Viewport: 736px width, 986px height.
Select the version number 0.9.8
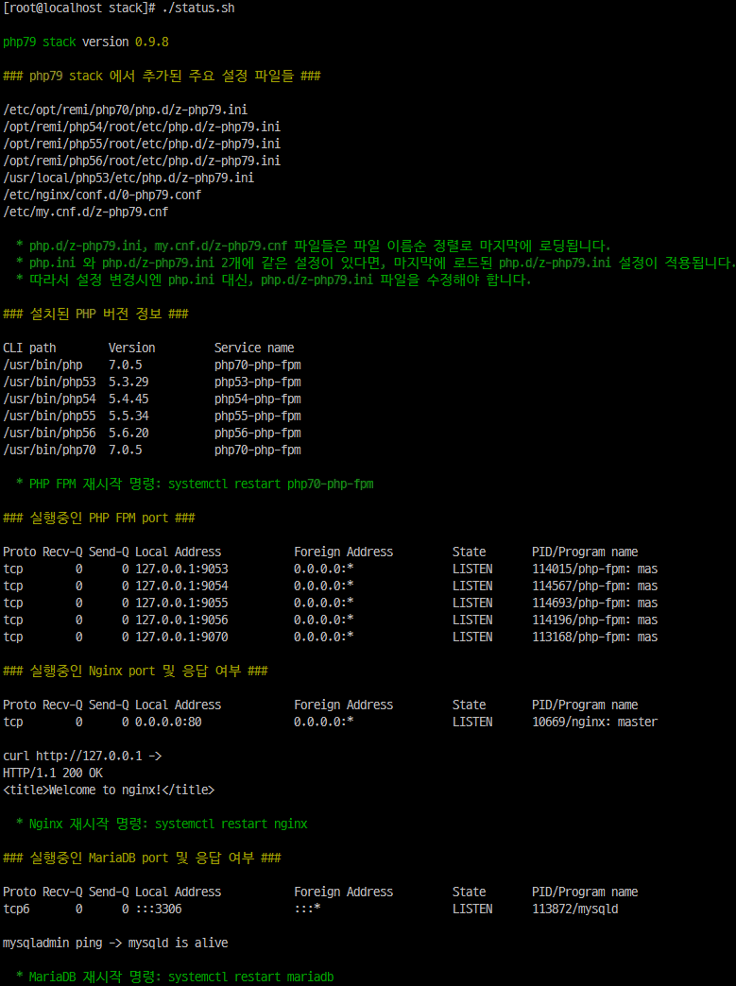click(151, 42)
